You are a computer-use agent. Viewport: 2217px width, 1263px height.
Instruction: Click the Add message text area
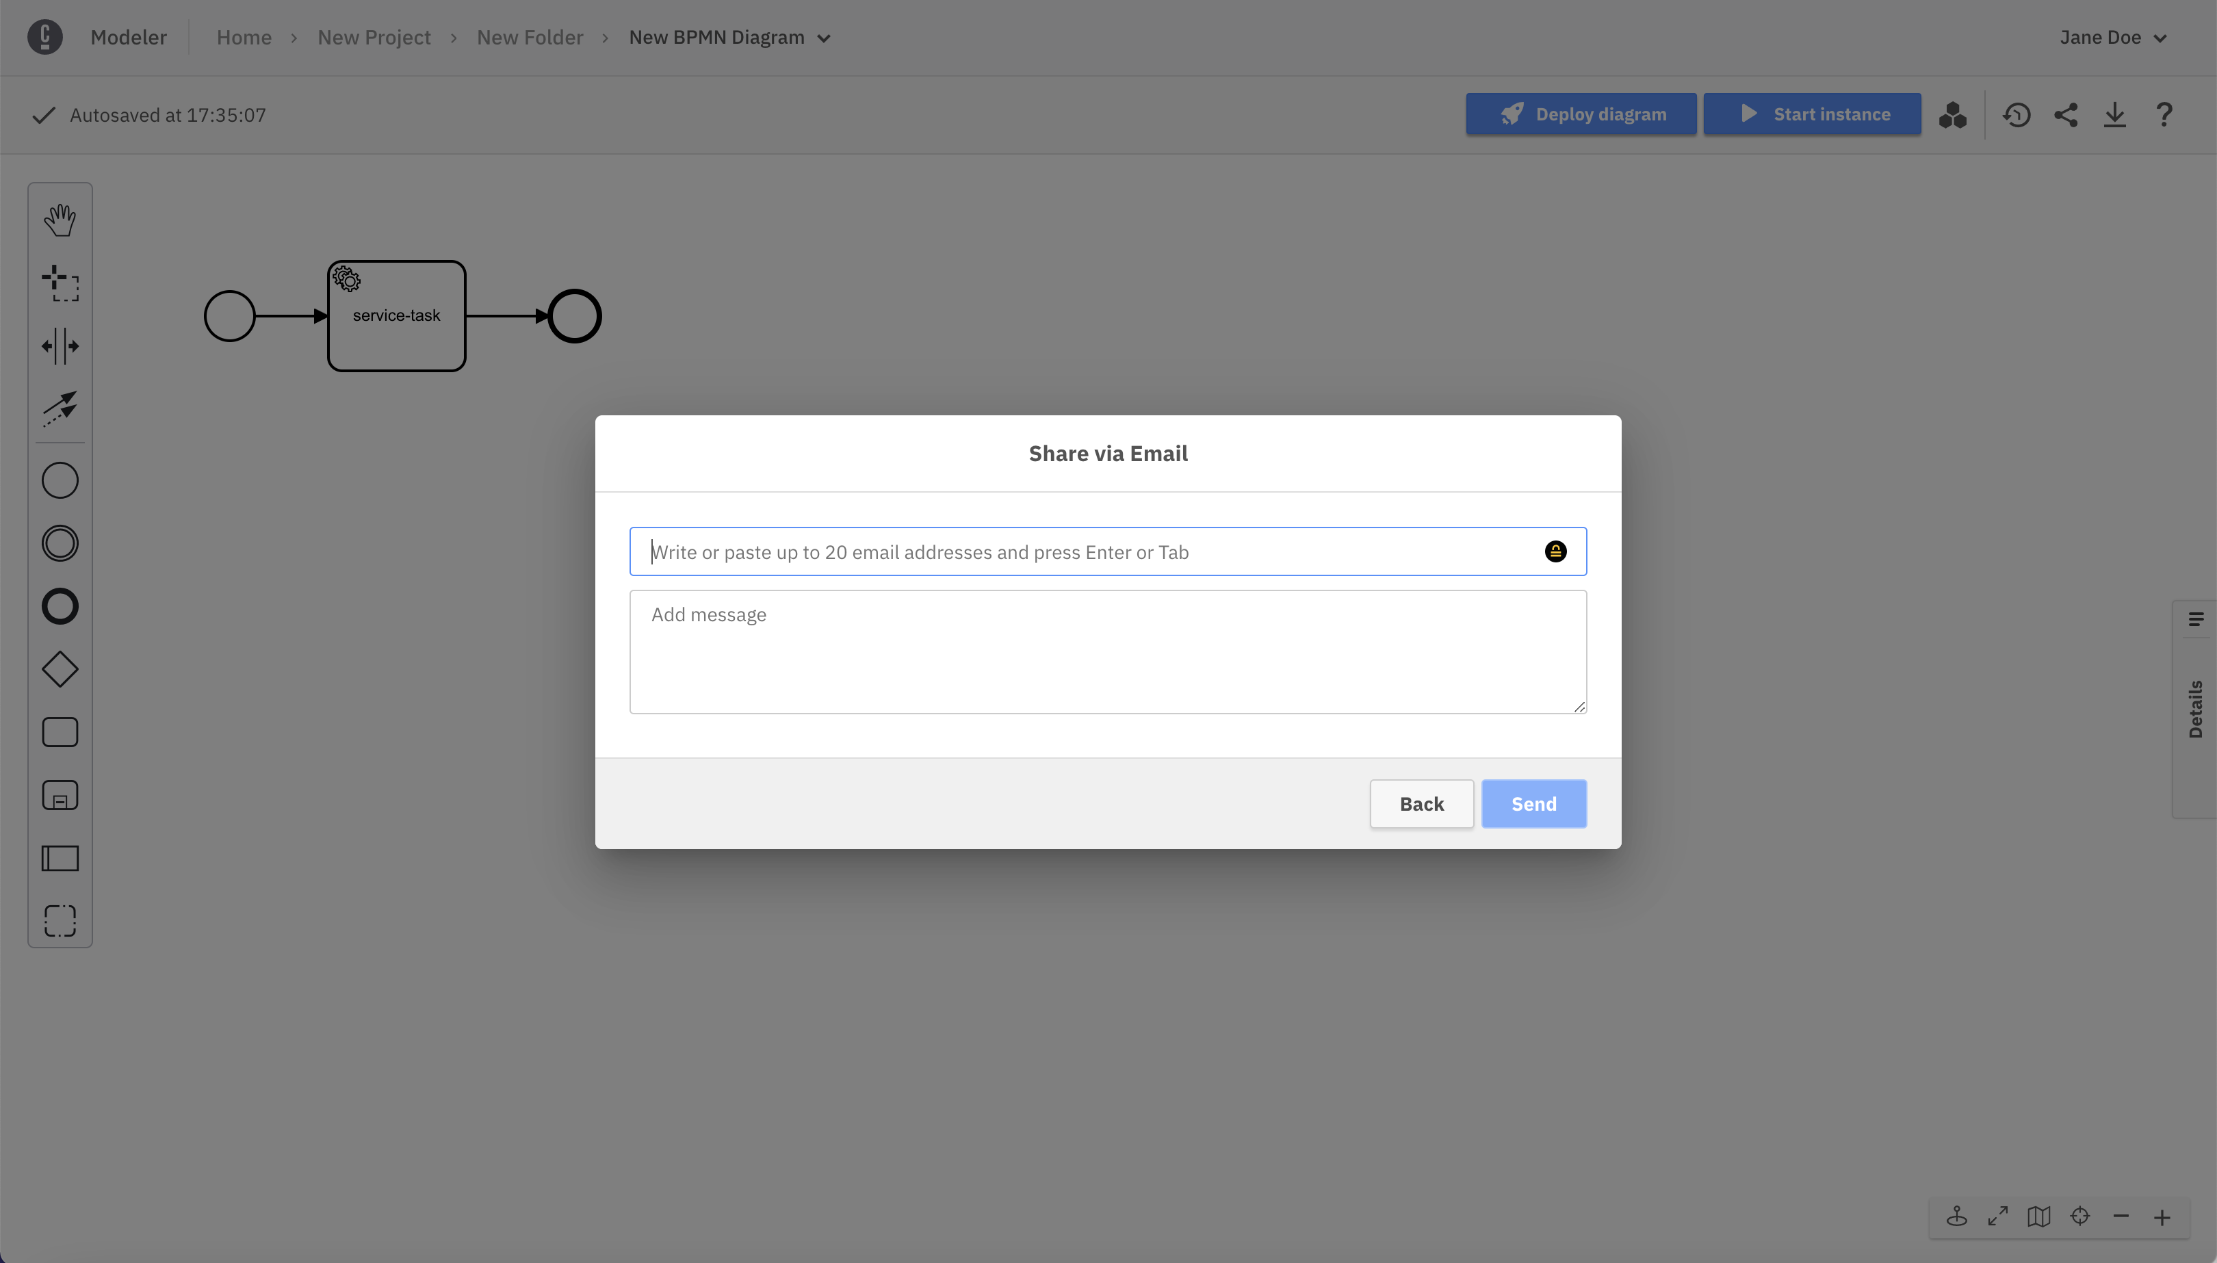pos(1108,652)
